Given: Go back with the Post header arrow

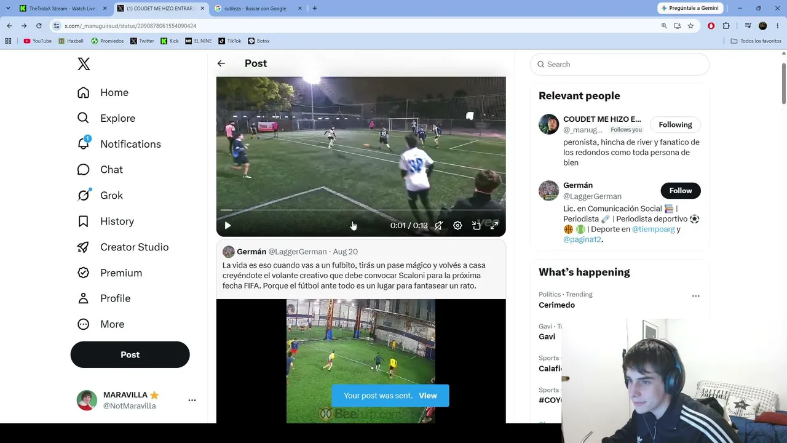Looking at the screenshot, I should point(221,63).
